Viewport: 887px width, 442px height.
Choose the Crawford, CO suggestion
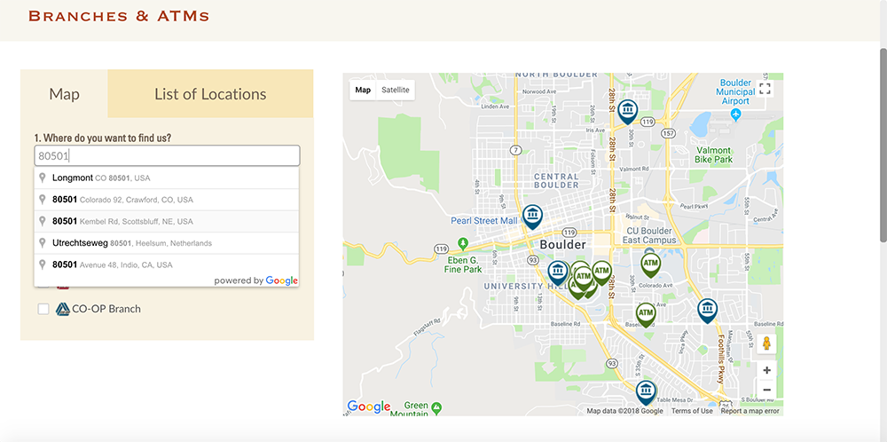click(167, 200)
